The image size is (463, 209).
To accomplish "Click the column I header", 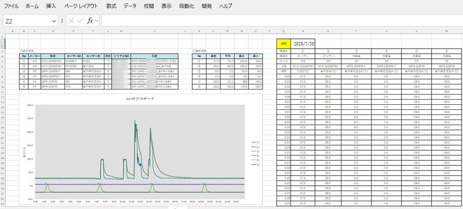I will pos(154,31).
